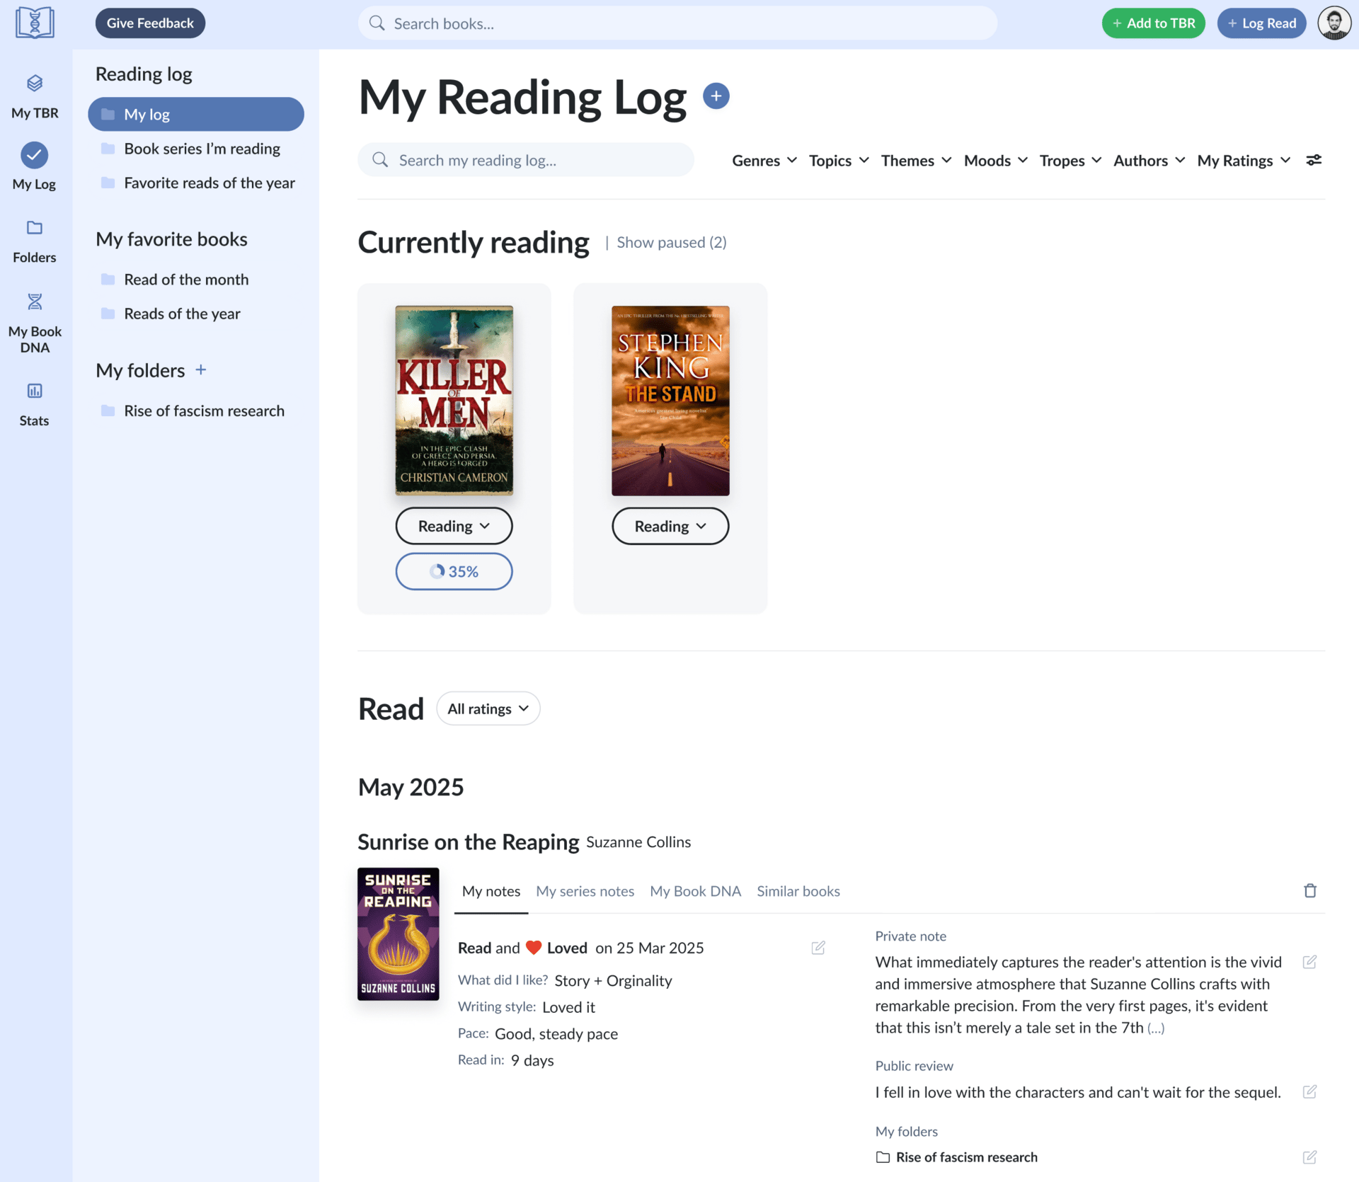
Task: Open user profile avatar
Action: coord(1334,23)
